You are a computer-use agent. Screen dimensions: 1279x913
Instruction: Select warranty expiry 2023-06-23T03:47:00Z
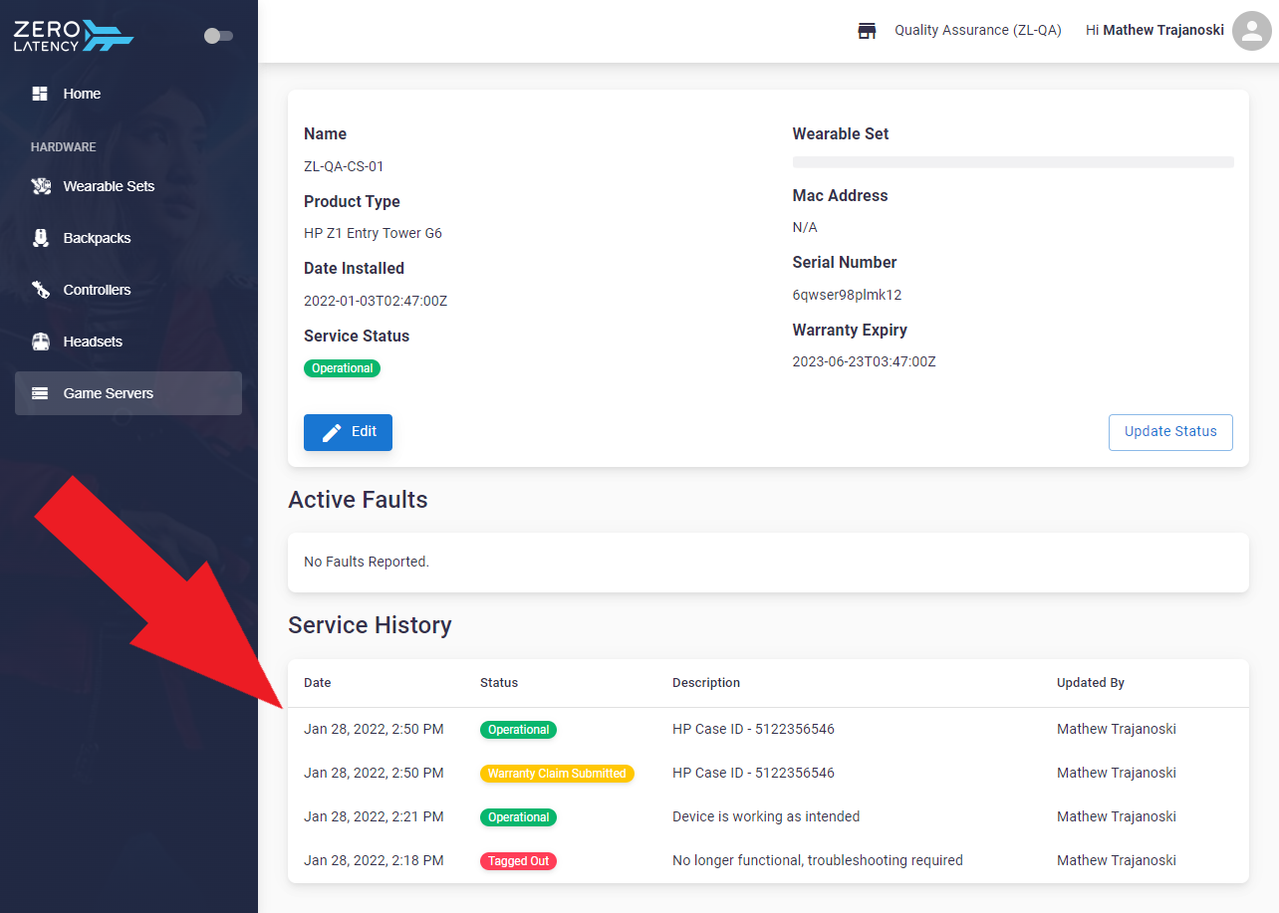(865, 361)
